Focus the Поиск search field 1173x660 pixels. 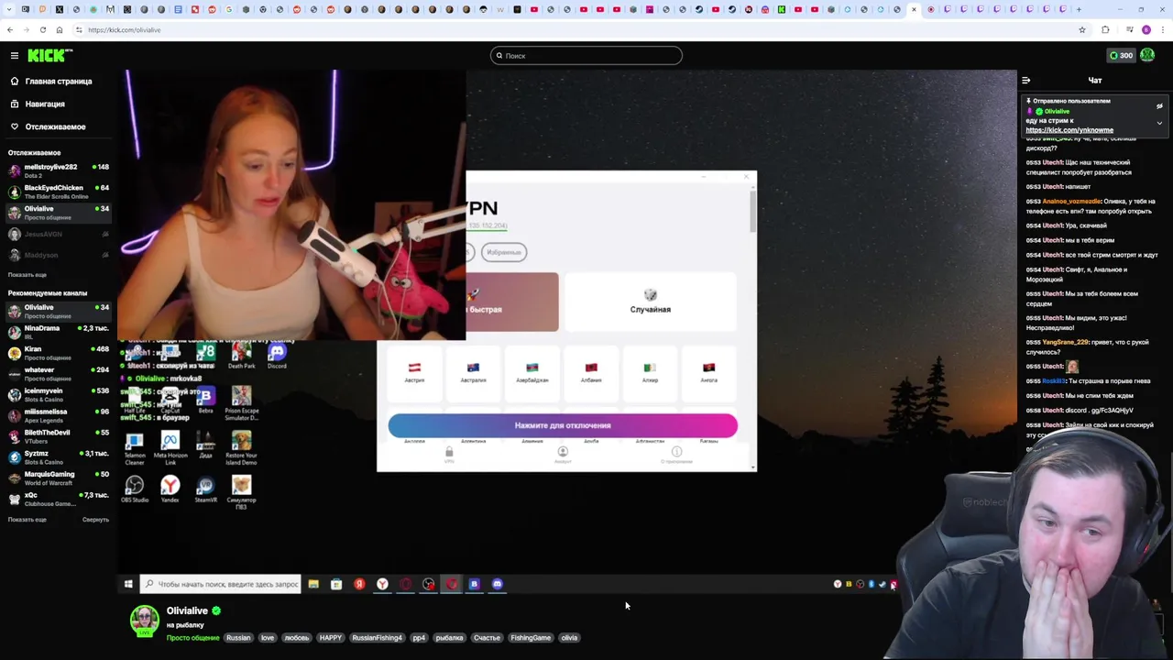click(x=586, y=56)
